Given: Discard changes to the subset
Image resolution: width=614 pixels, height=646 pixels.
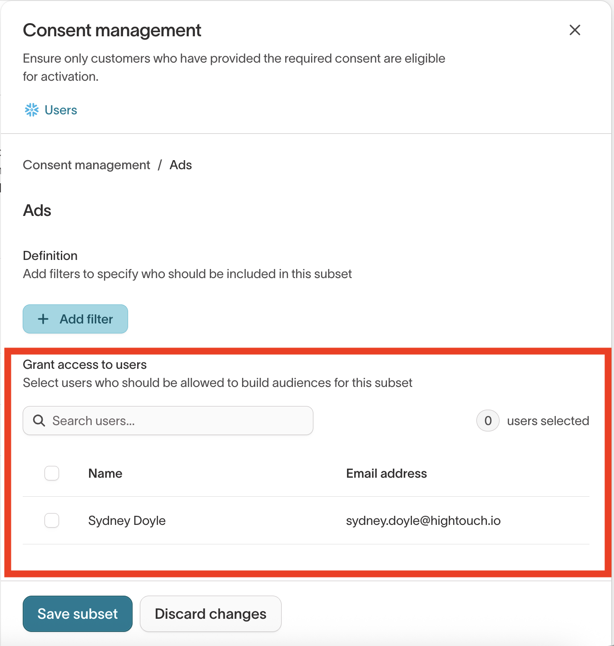Looking at the screenshot, I should click(211, 614).
